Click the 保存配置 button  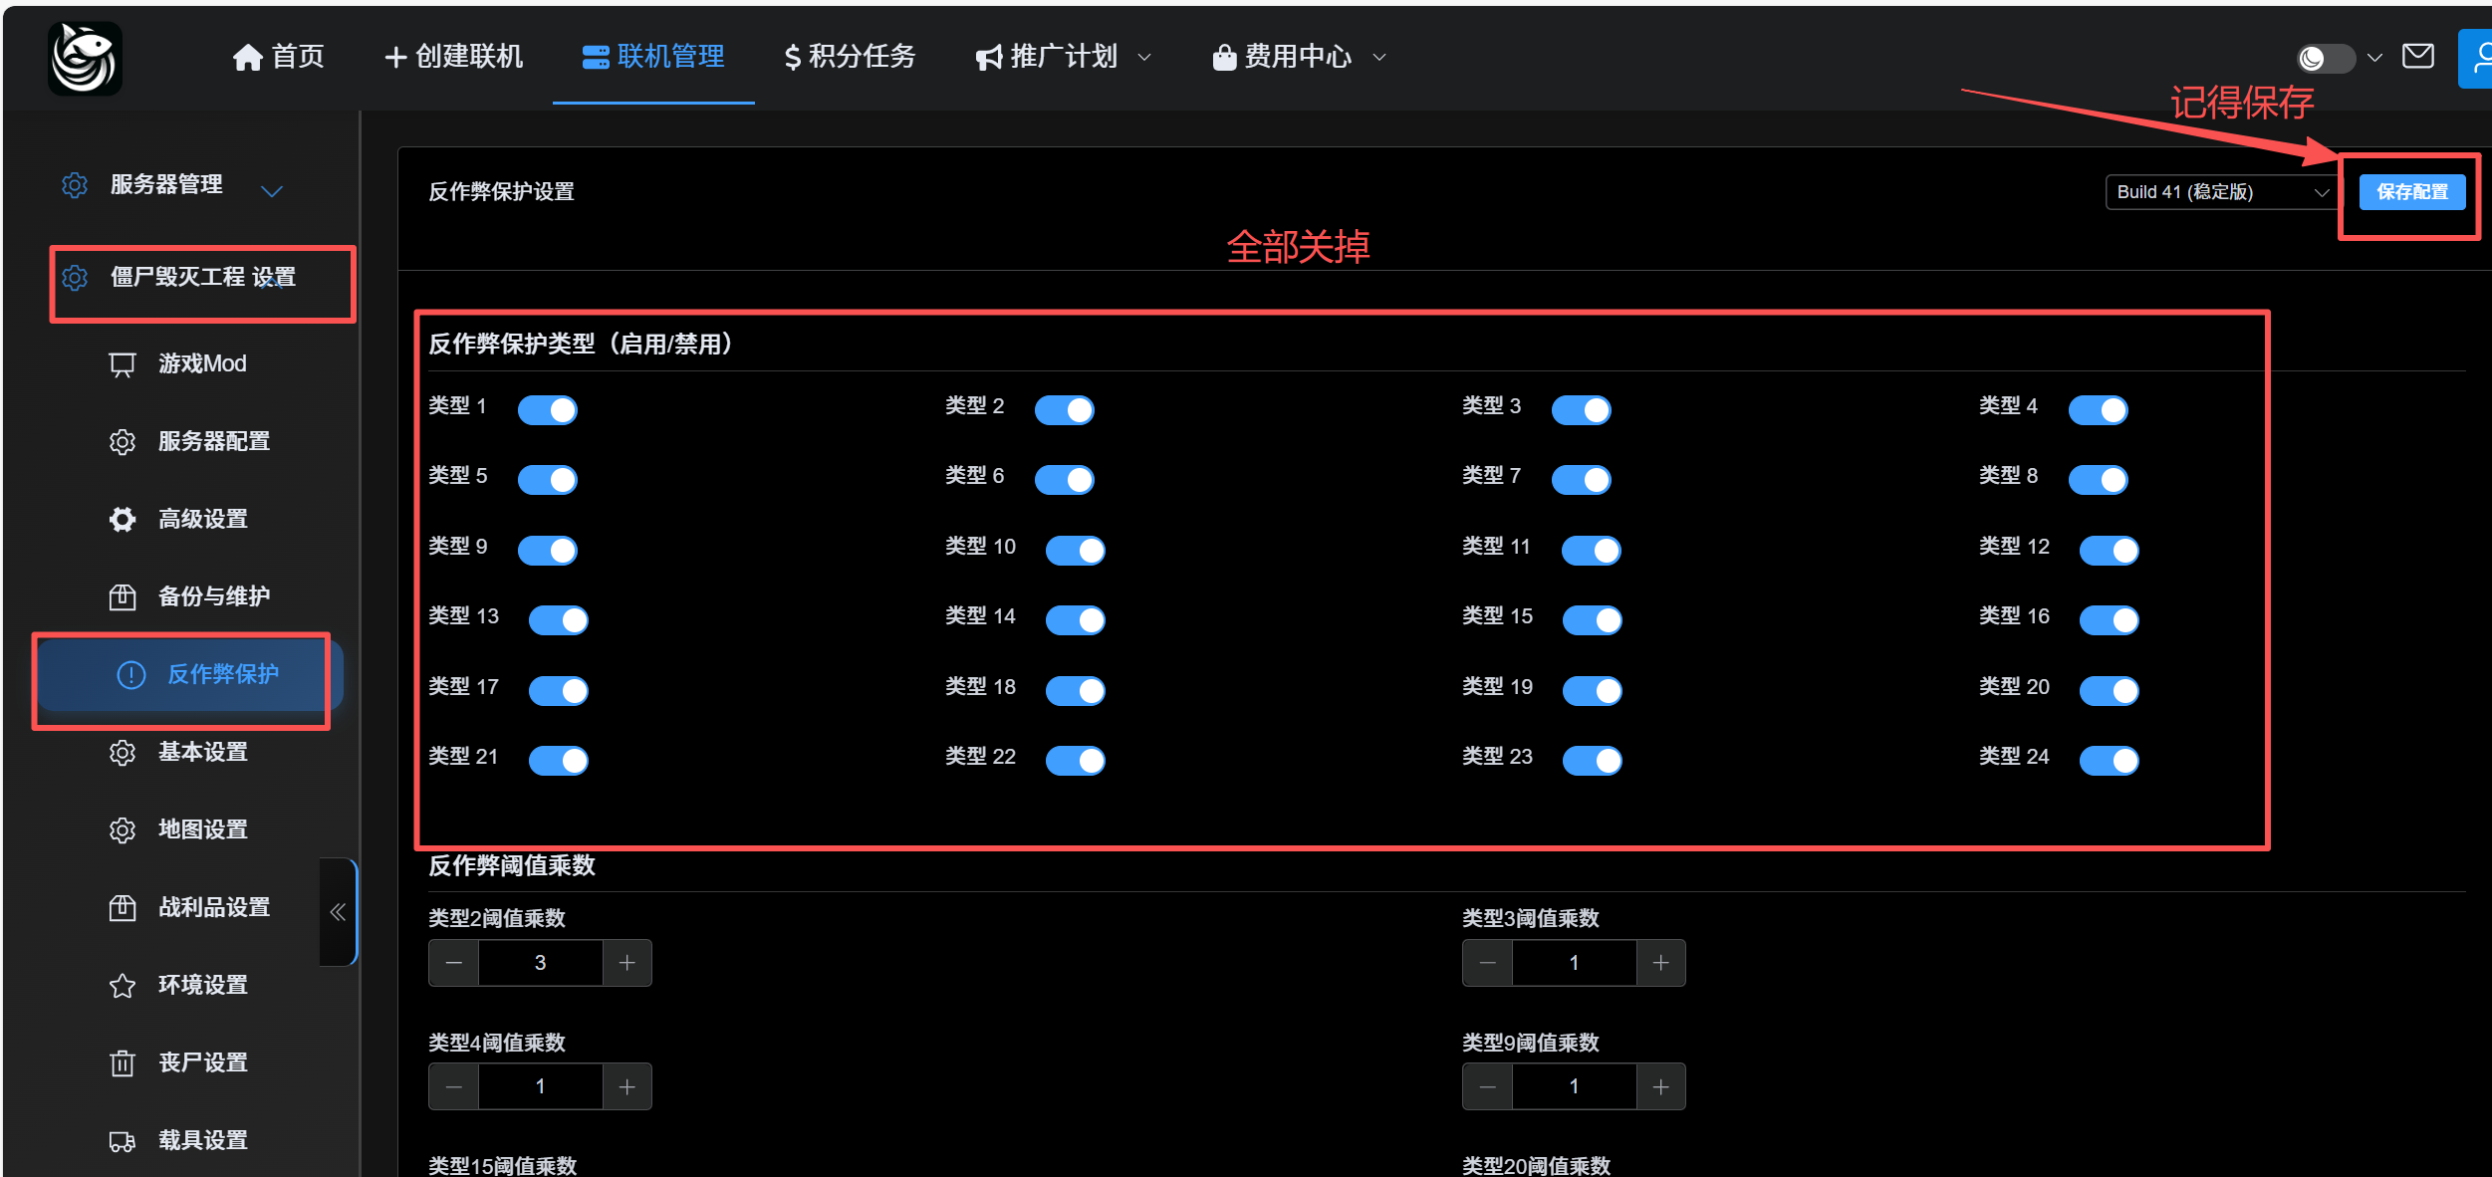[2411, 192]
